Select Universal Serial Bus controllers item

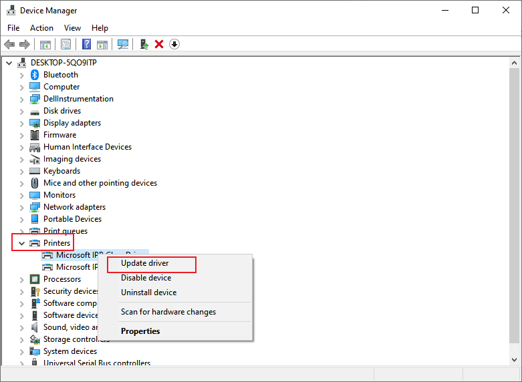[97, 363]
